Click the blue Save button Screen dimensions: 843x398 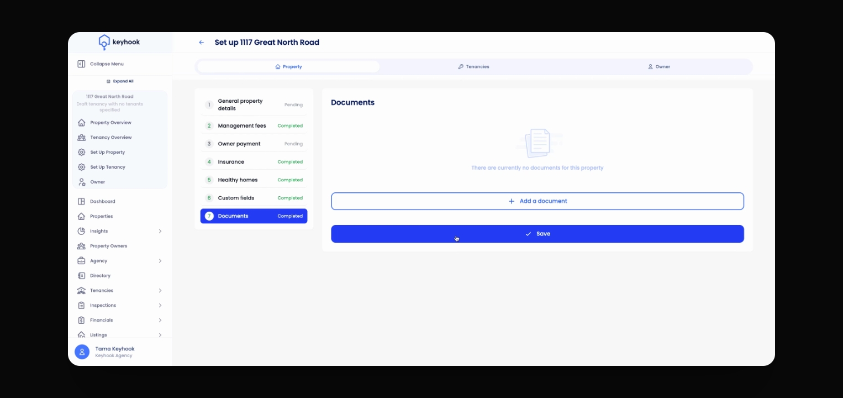tap(538, 234)
